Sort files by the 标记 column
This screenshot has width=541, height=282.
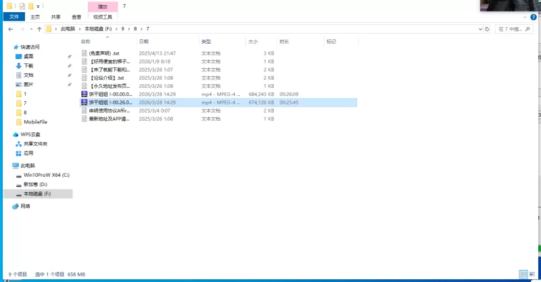[x=342, y=42]
